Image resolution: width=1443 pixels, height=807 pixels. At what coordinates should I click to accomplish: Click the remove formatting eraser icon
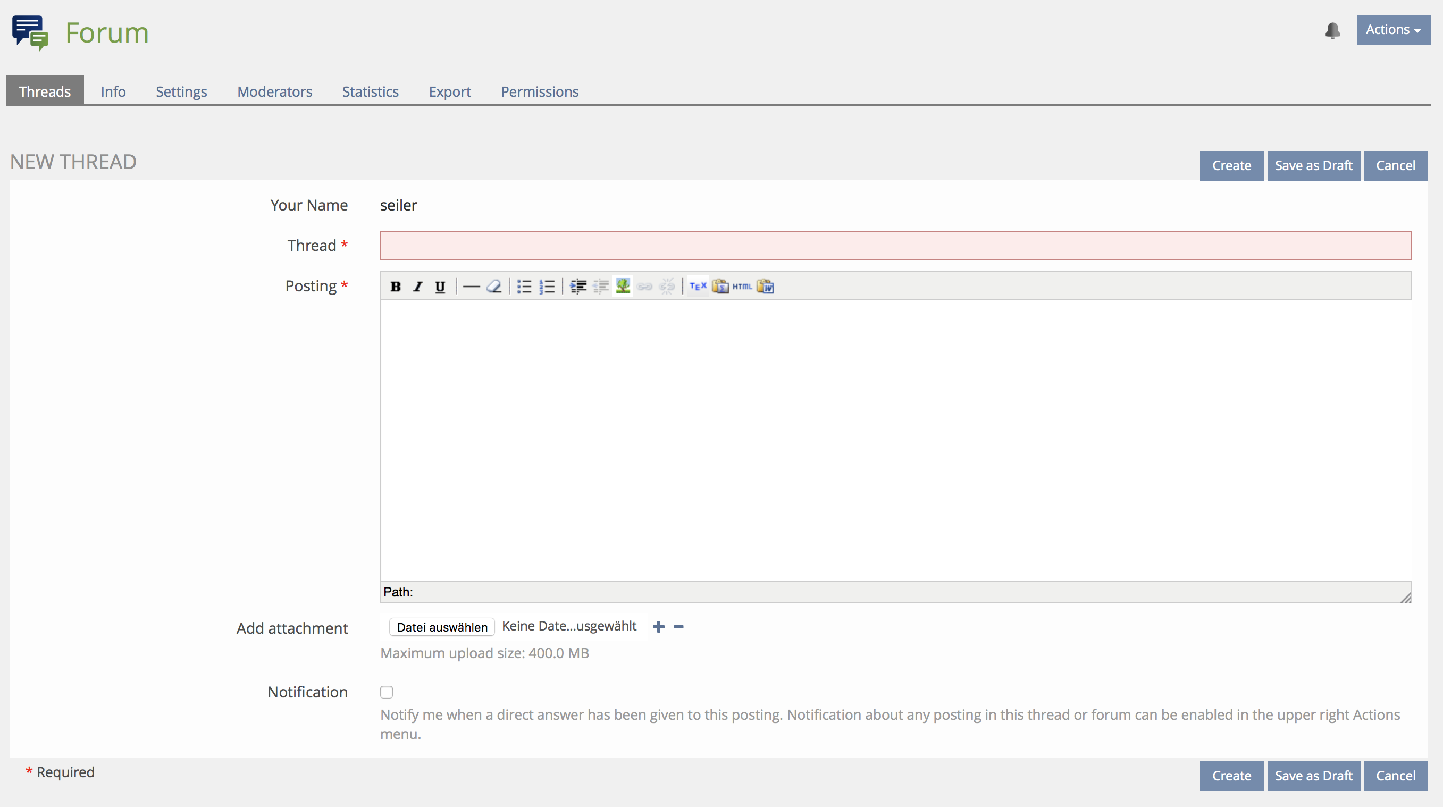click(493, 287)
